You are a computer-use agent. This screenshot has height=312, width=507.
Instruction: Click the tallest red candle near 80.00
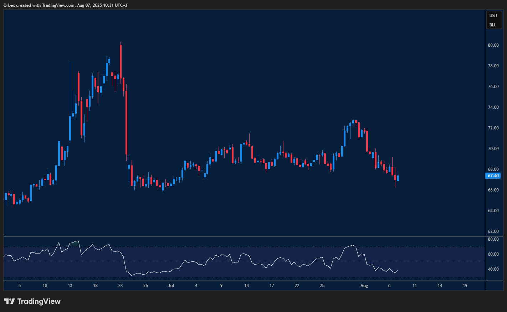pos(121,61)
